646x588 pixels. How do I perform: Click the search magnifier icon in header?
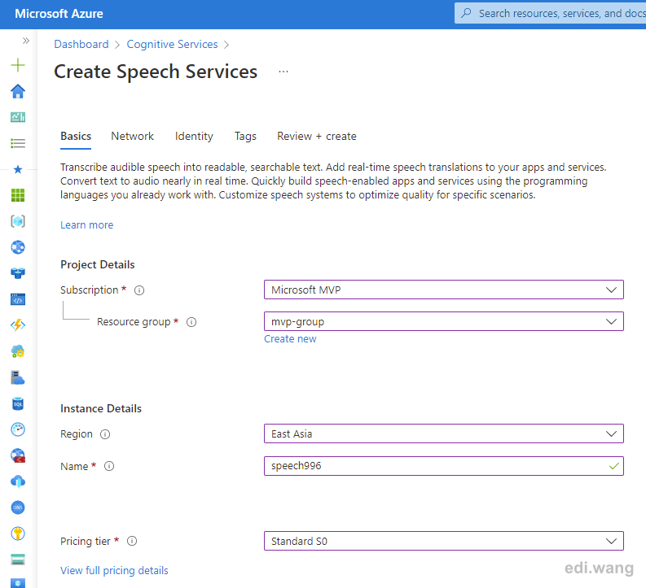pyautogui.click(x=466, y=13)
